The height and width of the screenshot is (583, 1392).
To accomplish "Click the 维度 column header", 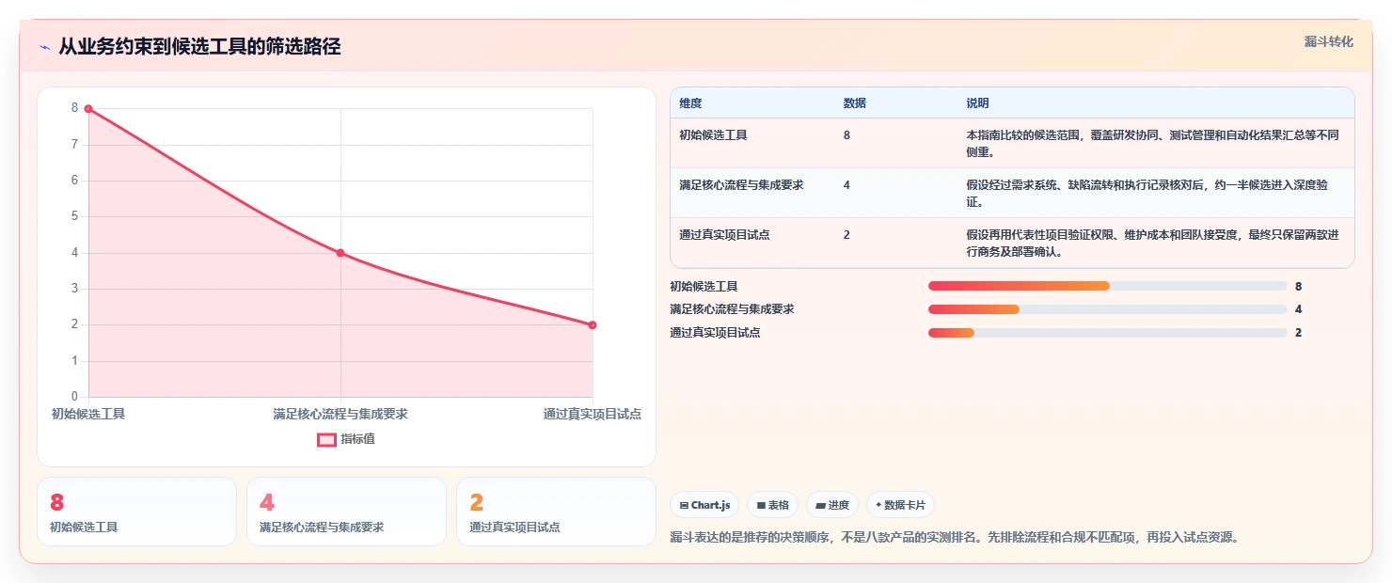I will point(690,103).
